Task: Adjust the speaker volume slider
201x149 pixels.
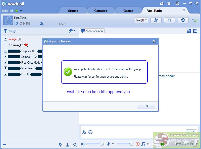Action: click(95, 144)
